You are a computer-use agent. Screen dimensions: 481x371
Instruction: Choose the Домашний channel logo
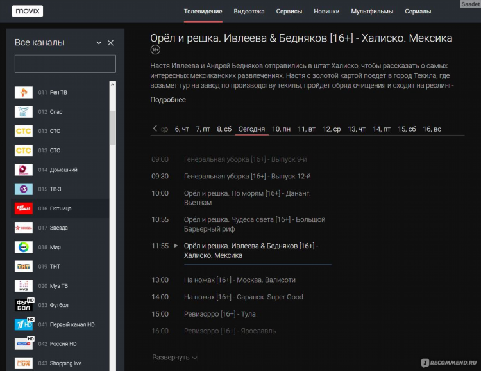(x=24, y=170)
